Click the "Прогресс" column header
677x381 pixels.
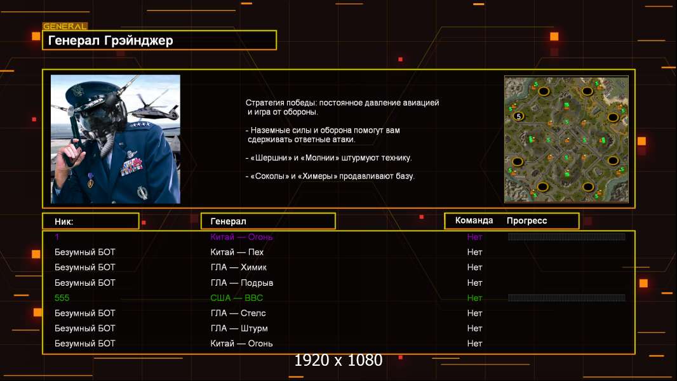pyautogui.click(x=526, y=220)
